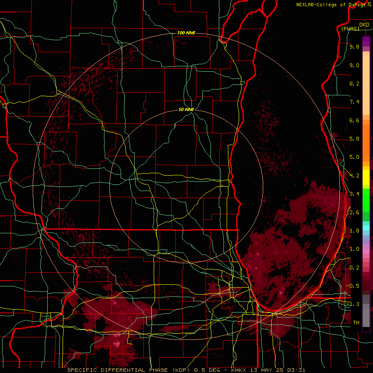Click the 4.2 value on the scale
Image resolution: width=373 pixels, height=373 pixels.
click(x=354, y=176)
